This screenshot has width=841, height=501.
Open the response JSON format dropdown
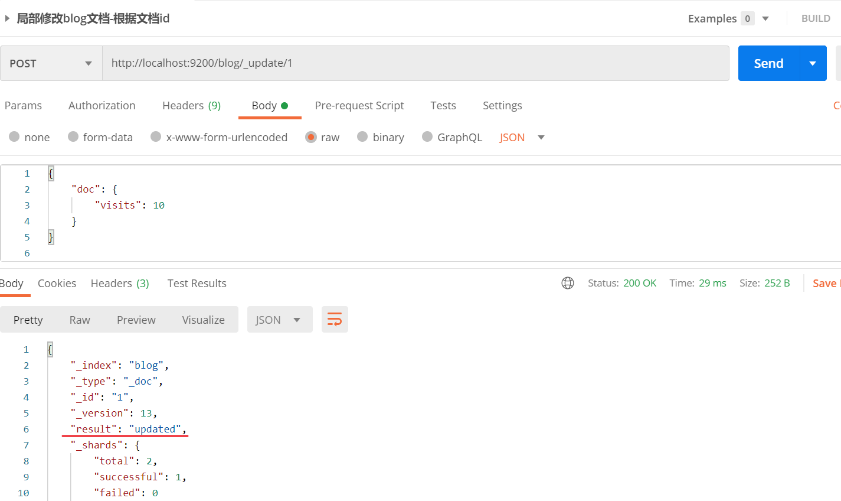click(x=280, y=320)
